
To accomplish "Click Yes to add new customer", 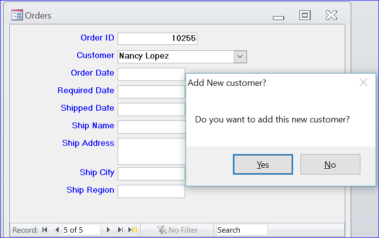I will [263, 164].
